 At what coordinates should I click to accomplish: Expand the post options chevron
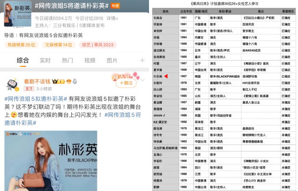point(143,80)
